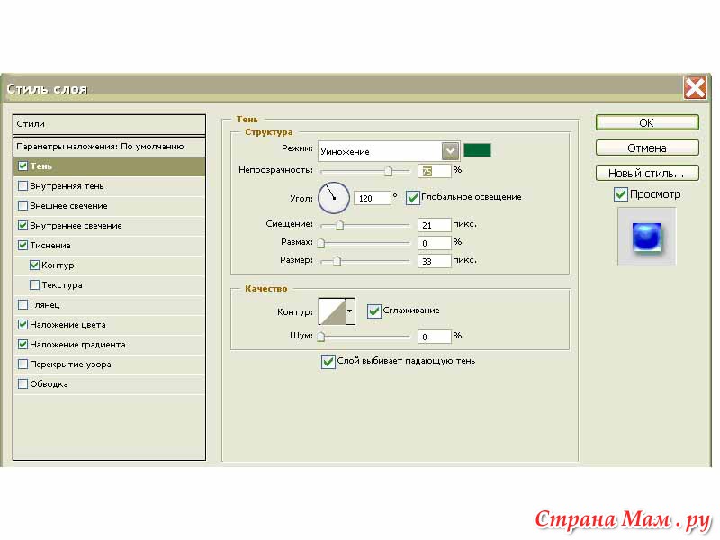Enable the Внешнее свечение checkbox
Viewport: 720px width, 540px height.
[22, 206]
